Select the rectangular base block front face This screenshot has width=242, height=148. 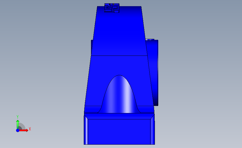[x=119, y=132]
